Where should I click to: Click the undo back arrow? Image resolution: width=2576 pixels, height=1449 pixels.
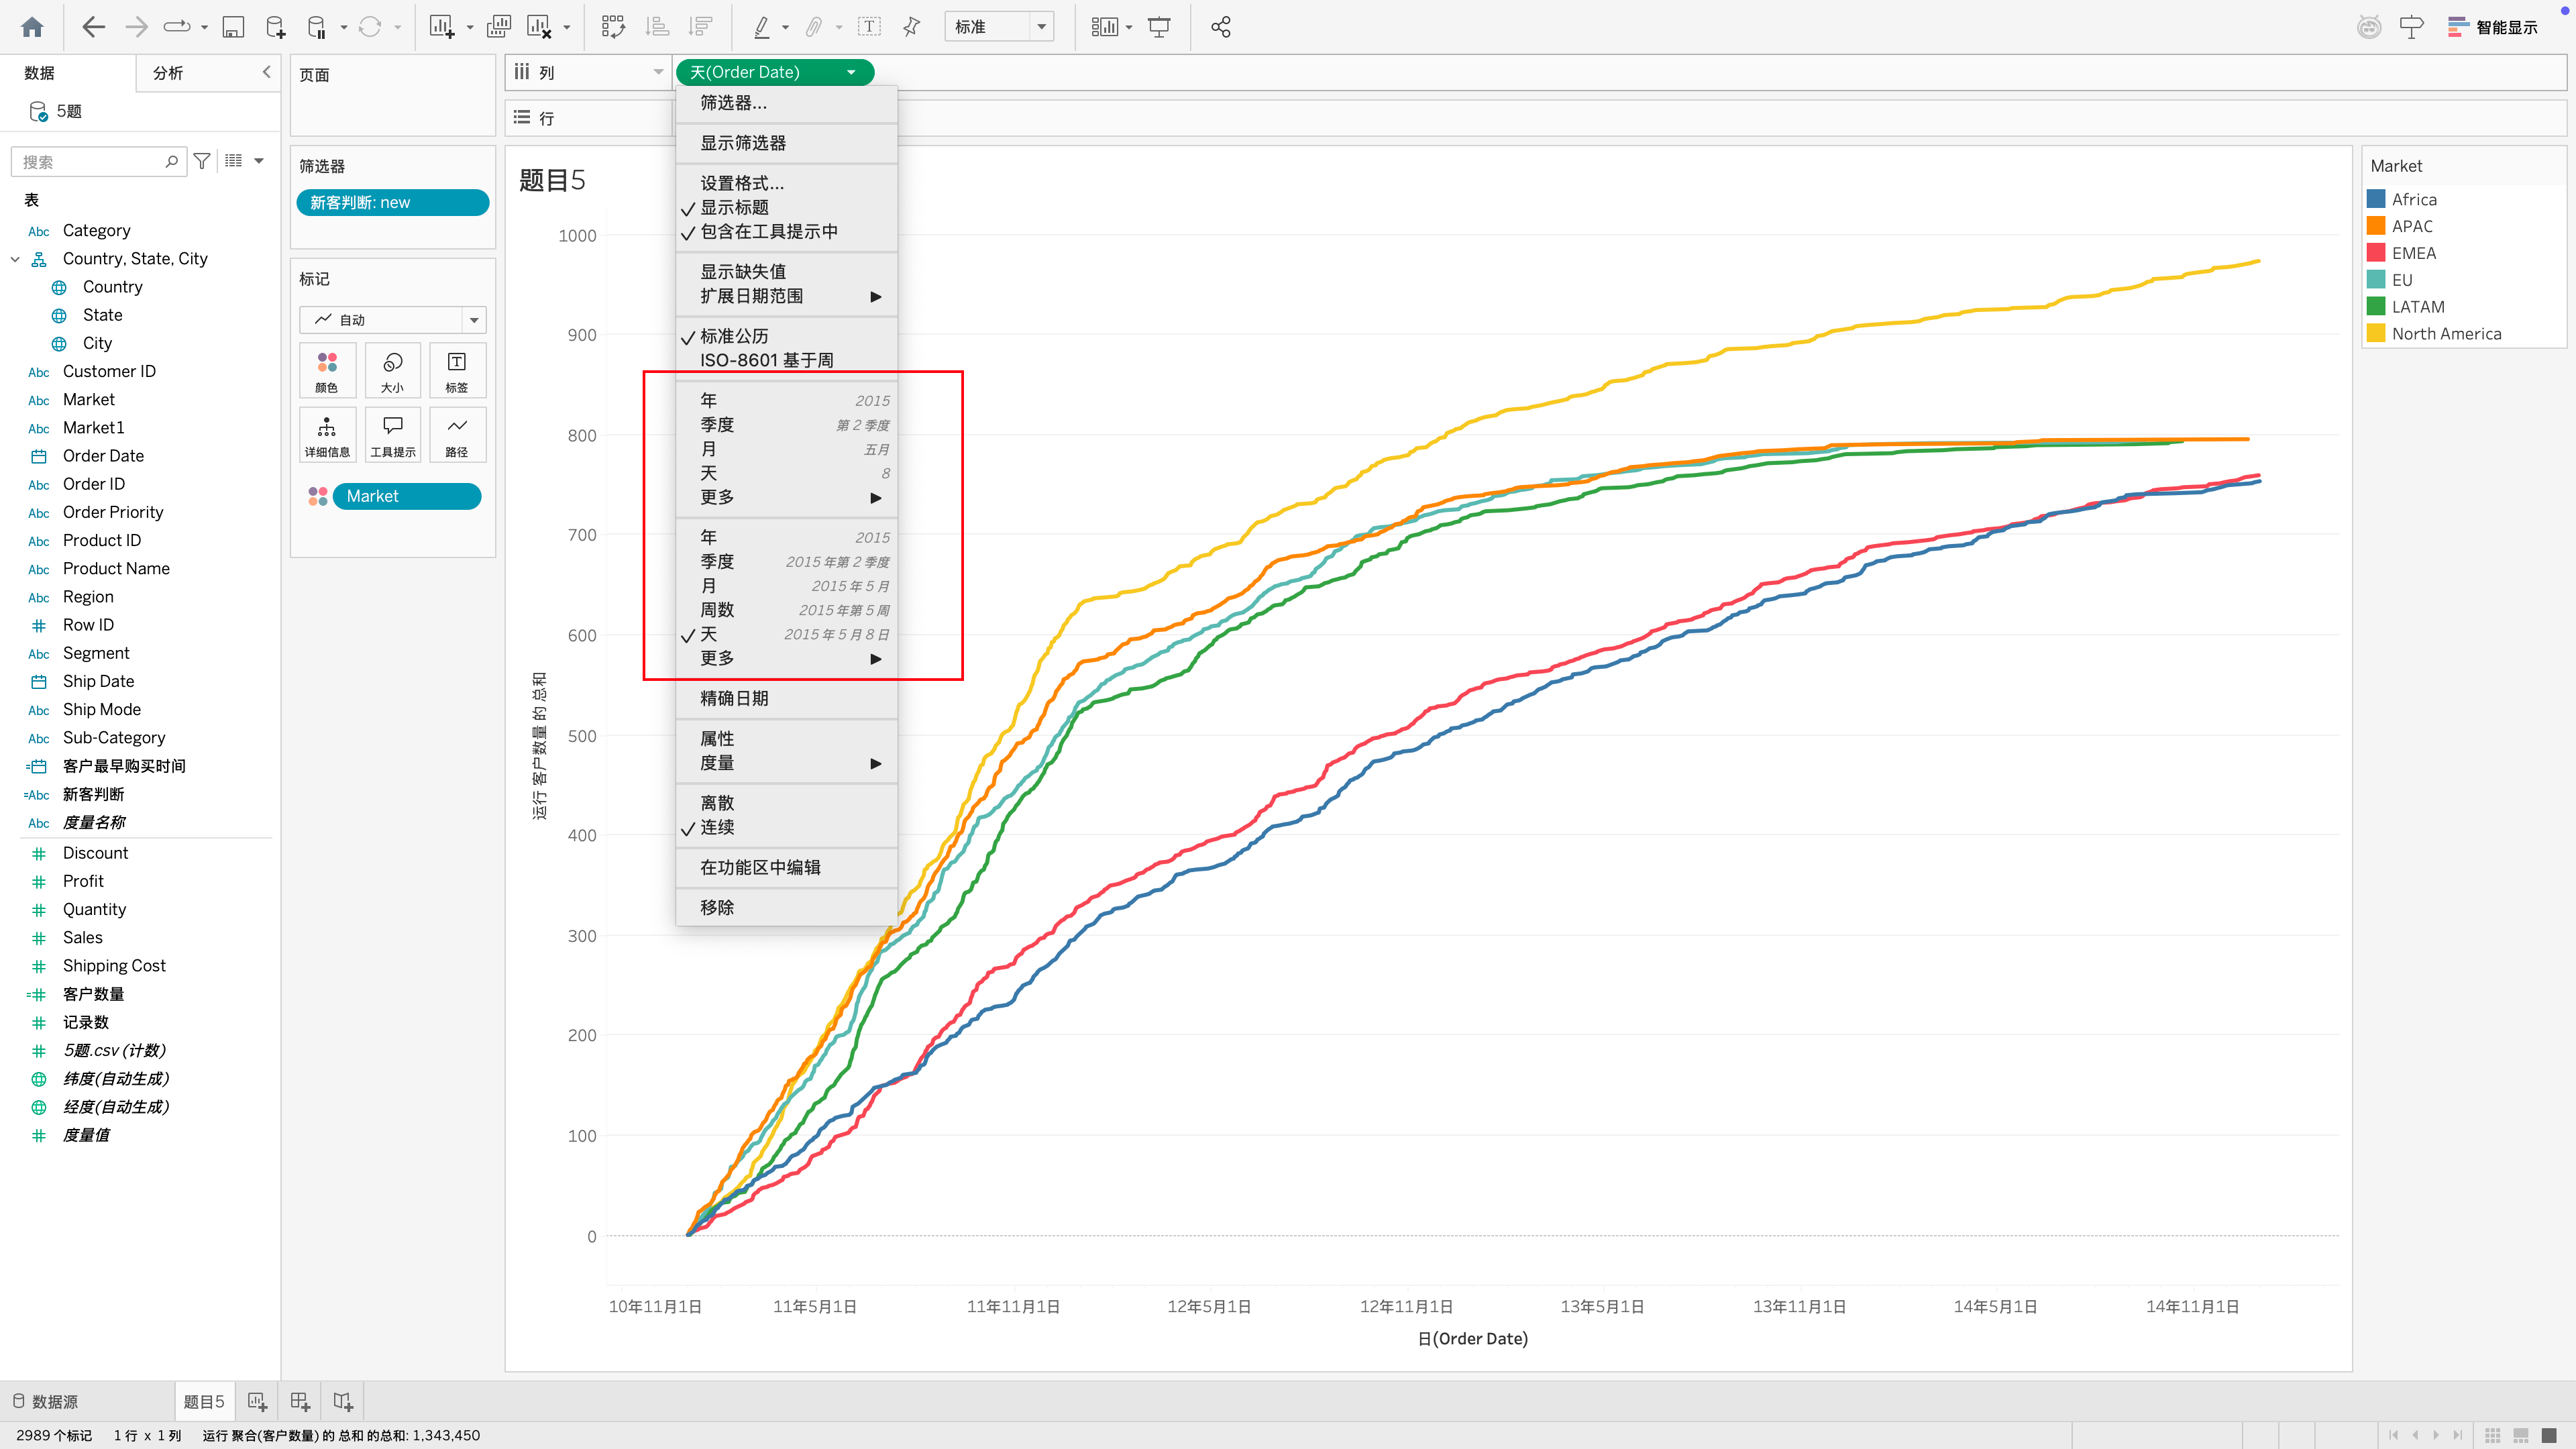click(x=93, y=27)
